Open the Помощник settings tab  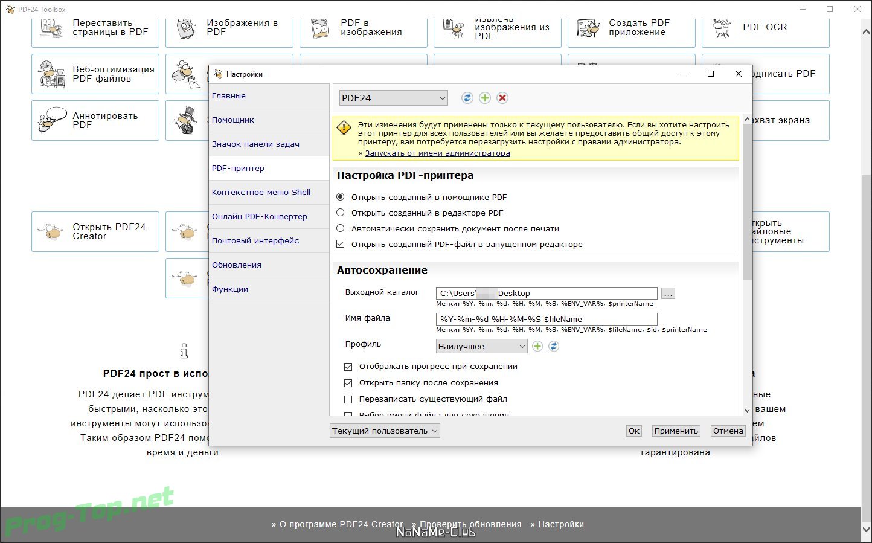click(x=269, y=120)
